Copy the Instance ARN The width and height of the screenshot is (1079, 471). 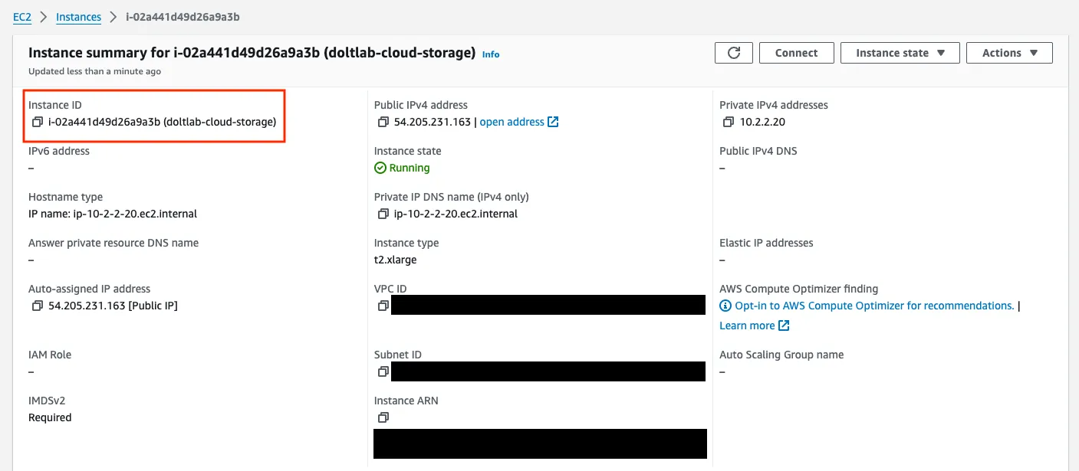point(383,417)
